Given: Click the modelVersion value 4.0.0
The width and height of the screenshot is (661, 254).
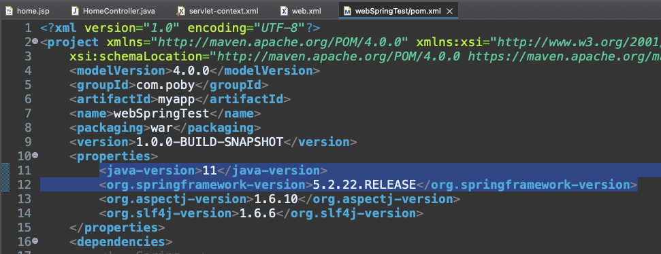Looking at the screenshot, I should click(191, 71).
